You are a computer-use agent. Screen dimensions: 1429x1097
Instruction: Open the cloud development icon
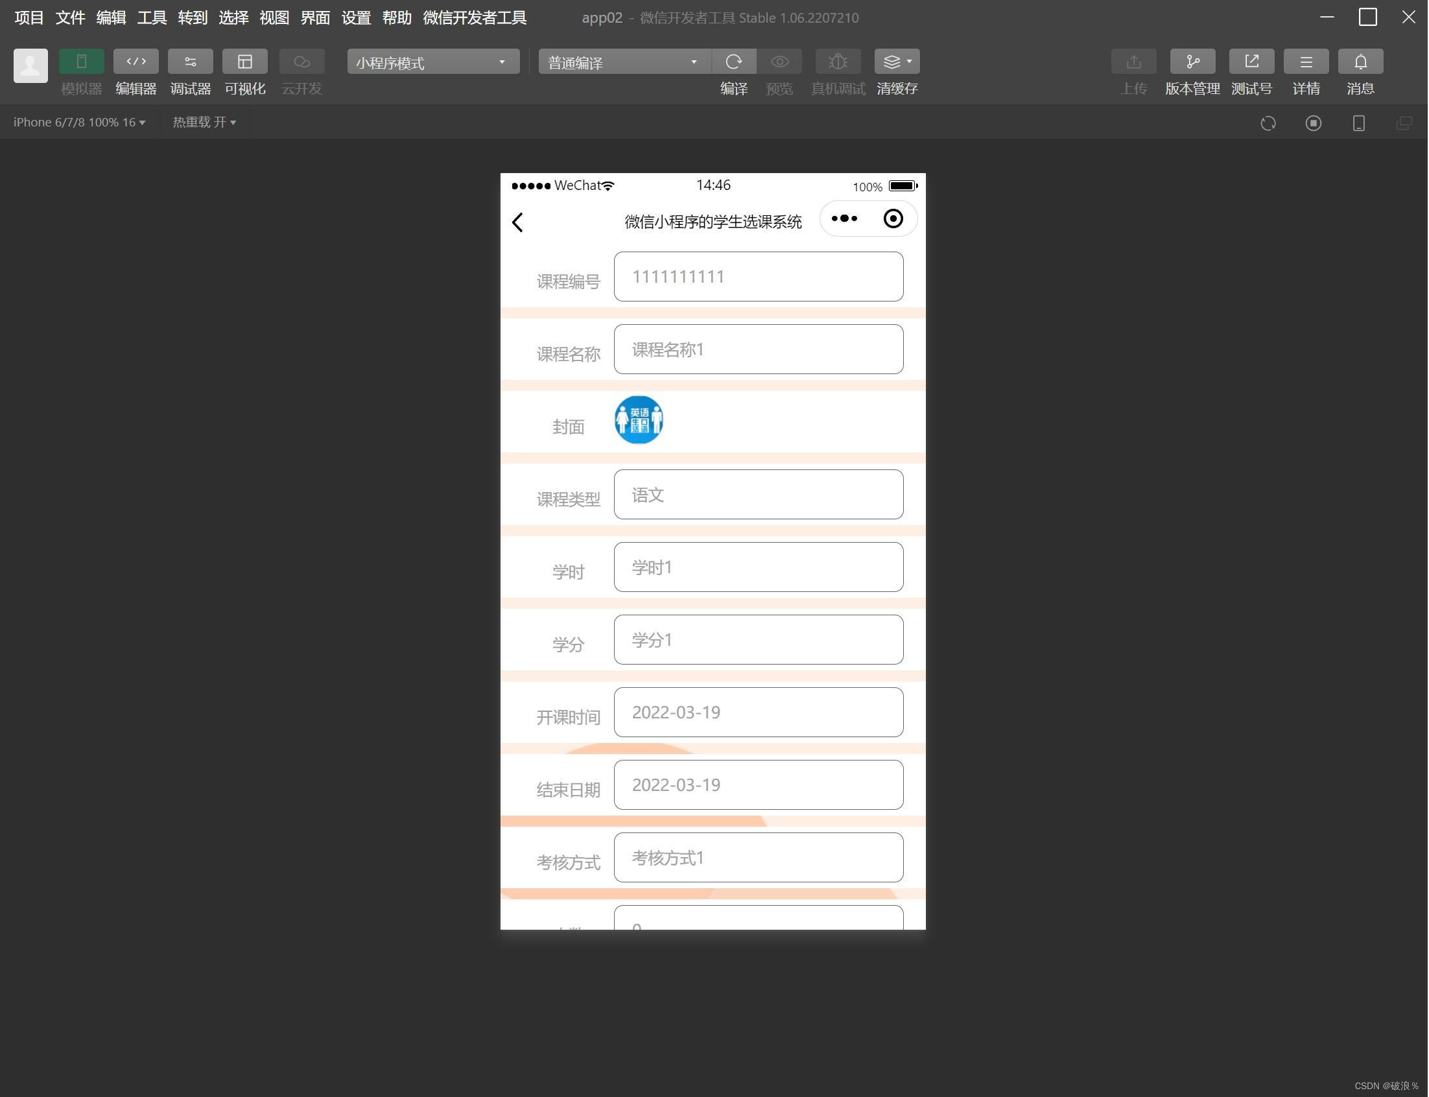click(x=301, y=62)
